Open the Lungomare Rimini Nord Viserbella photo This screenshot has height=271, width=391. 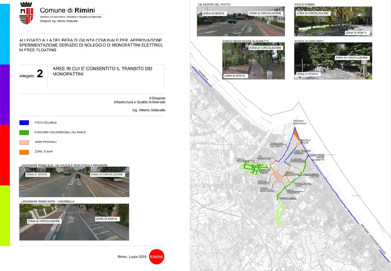(74, 222)
